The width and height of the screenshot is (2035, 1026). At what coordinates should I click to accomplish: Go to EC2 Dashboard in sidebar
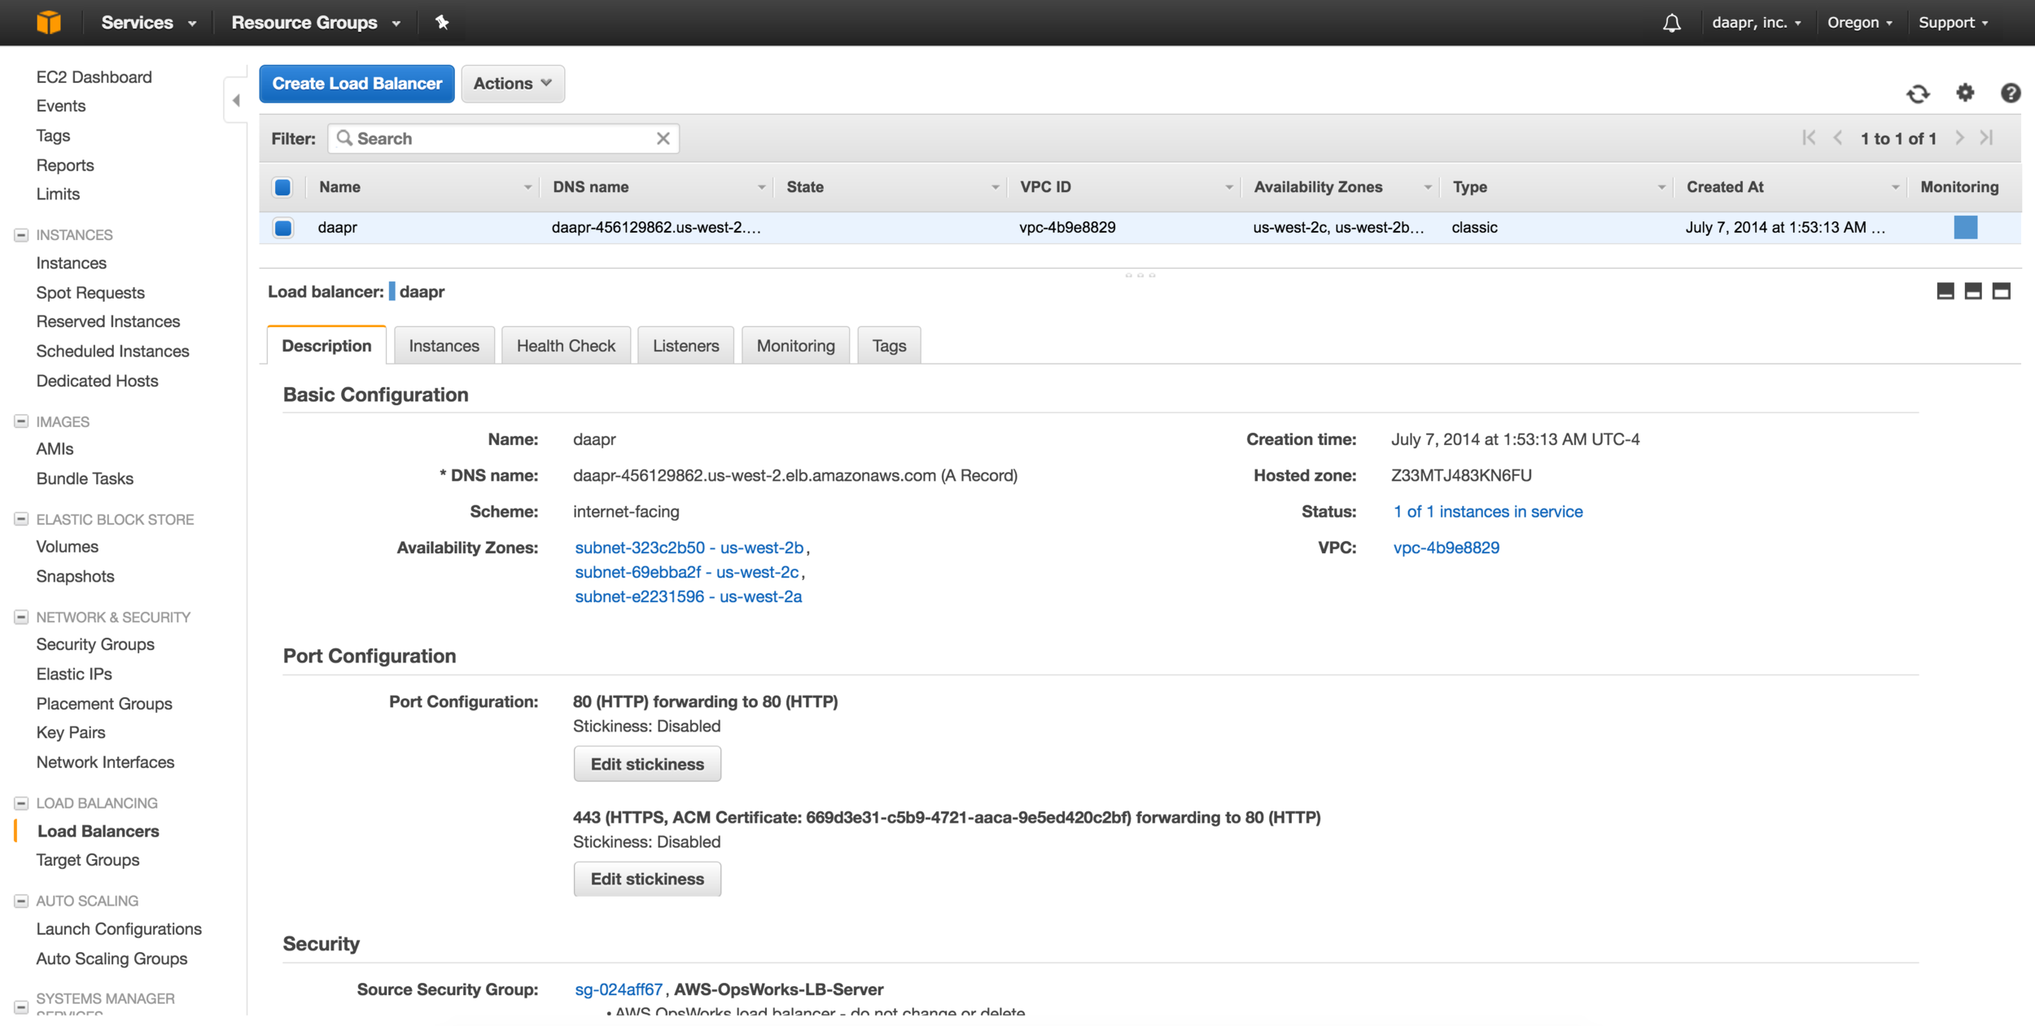(94, 77)
